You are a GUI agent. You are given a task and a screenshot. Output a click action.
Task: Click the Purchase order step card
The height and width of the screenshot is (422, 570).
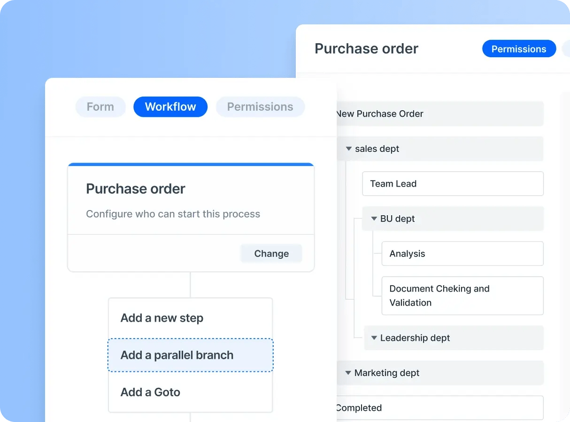(191, 199)
